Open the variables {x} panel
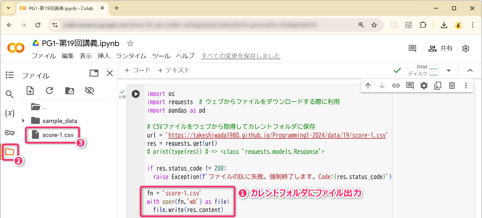Viewport: 482px width, 218px height. [x=10, y=113]
